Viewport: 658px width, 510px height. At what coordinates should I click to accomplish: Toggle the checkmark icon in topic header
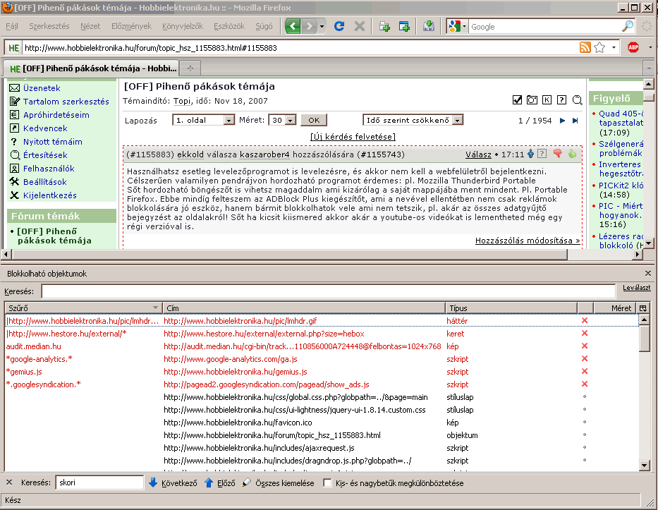[518, 100]
